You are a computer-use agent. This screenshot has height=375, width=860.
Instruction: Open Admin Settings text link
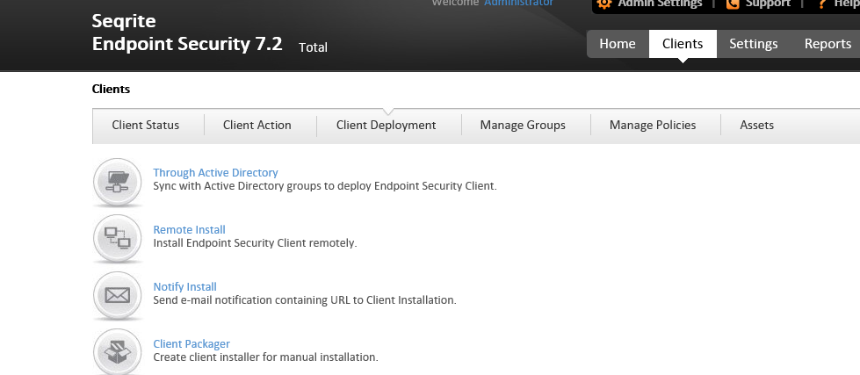(x=660, y=4)
